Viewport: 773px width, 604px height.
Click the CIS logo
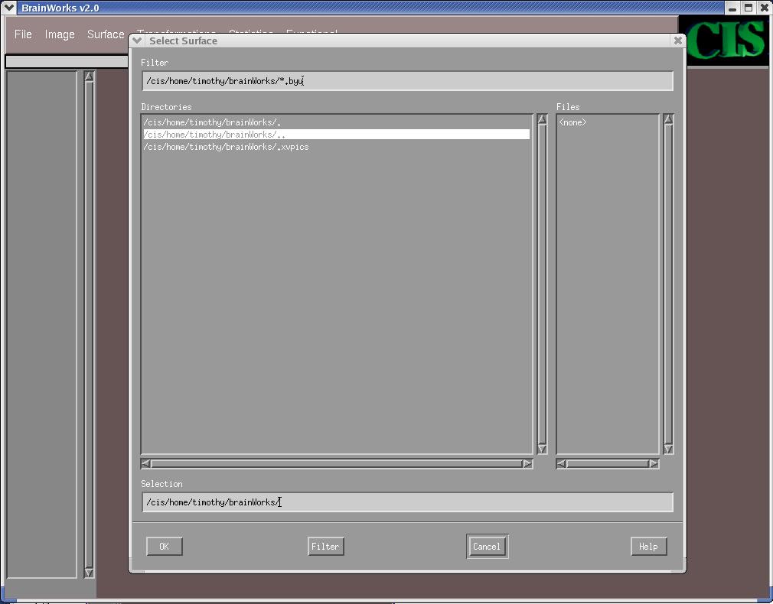[x=726, y=40]
